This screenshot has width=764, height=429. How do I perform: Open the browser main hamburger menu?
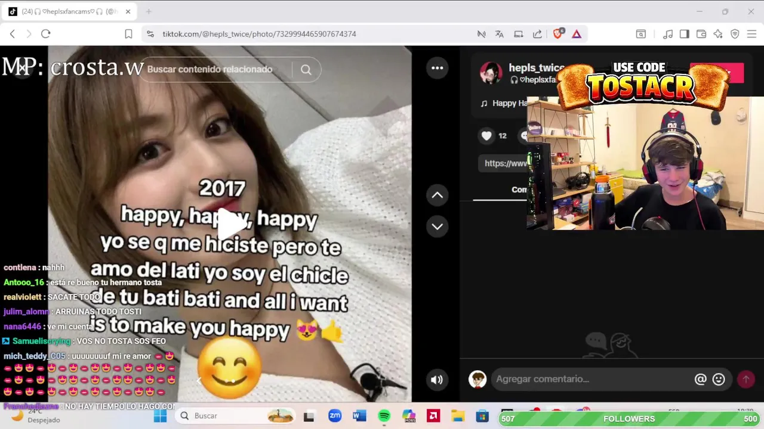pyautogui.click(x=751, y=34)
